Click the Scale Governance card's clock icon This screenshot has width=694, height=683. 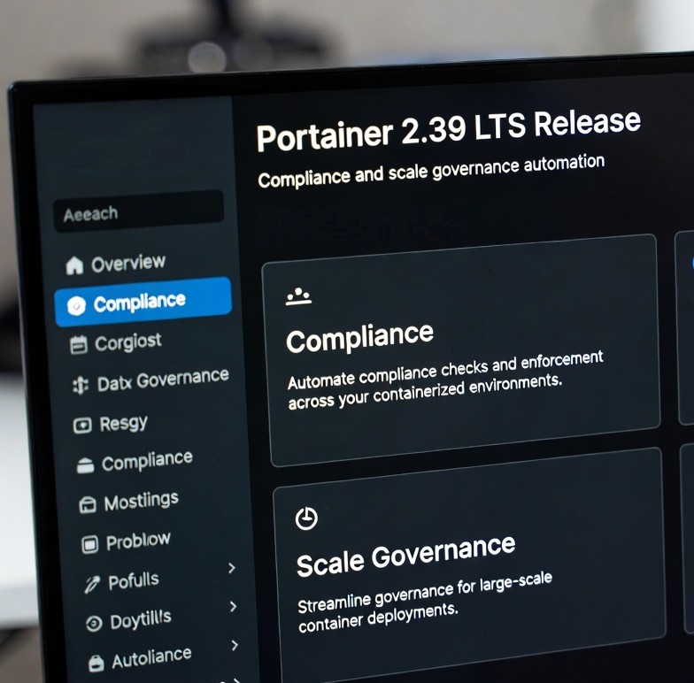click(x=306, y=518)
